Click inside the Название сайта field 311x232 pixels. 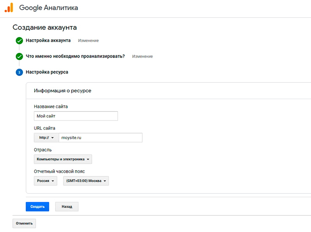point(76,116)
